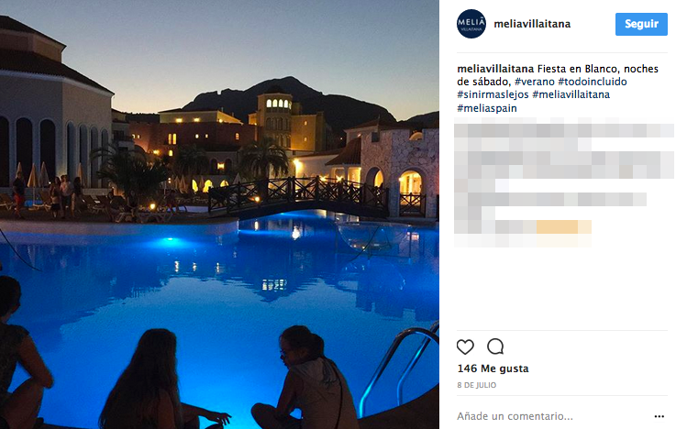The height and width of the screenshot is (429, 676).
Task: Click the wooden bridge in the photo
Action: coord(298,196)
